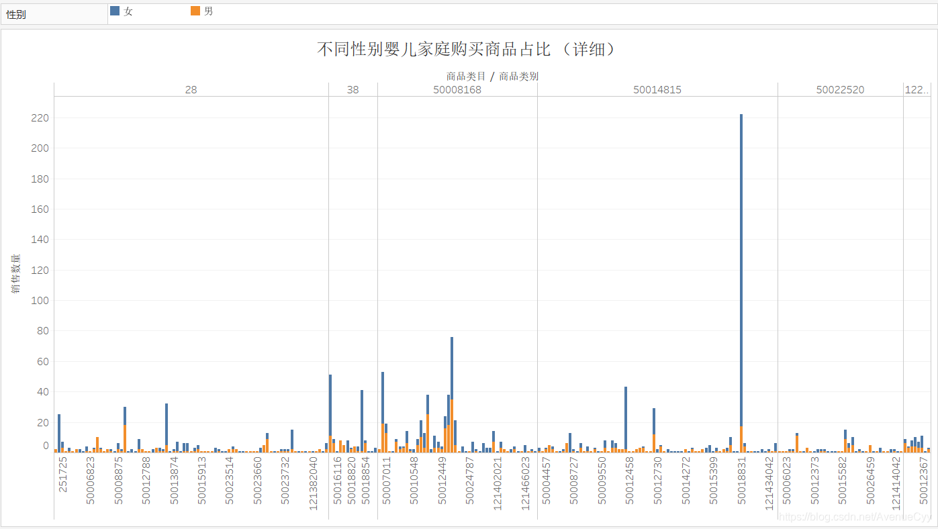Click x-axis label 50023732
Viewport: 938px width, 529px height.
click(285, 481)
